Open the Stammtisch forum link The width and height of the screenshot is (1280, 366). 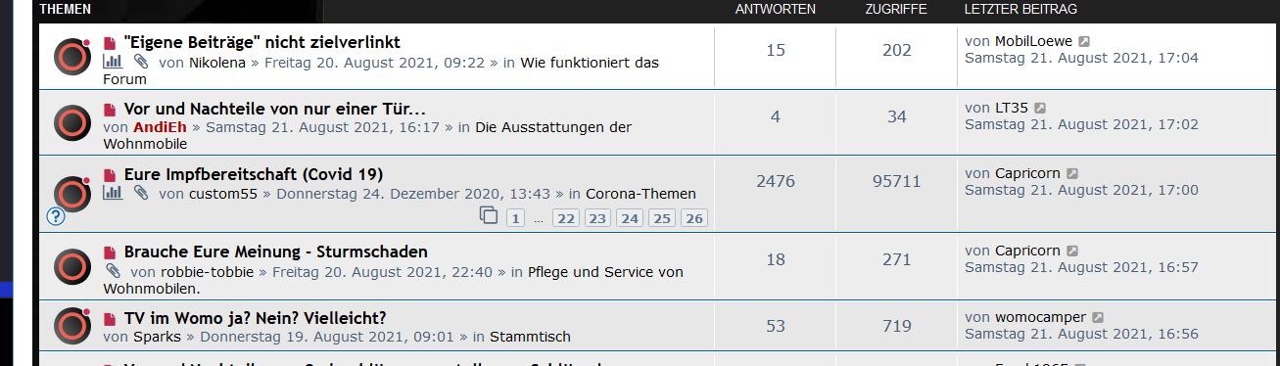[x=530, y=337]
